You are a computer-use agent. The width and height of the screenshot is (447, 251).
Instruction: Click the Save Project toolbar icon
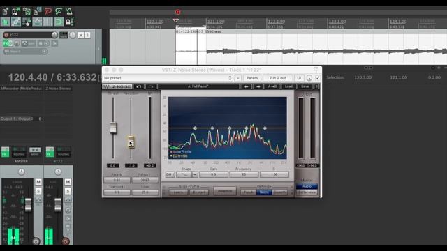point(27,11)
